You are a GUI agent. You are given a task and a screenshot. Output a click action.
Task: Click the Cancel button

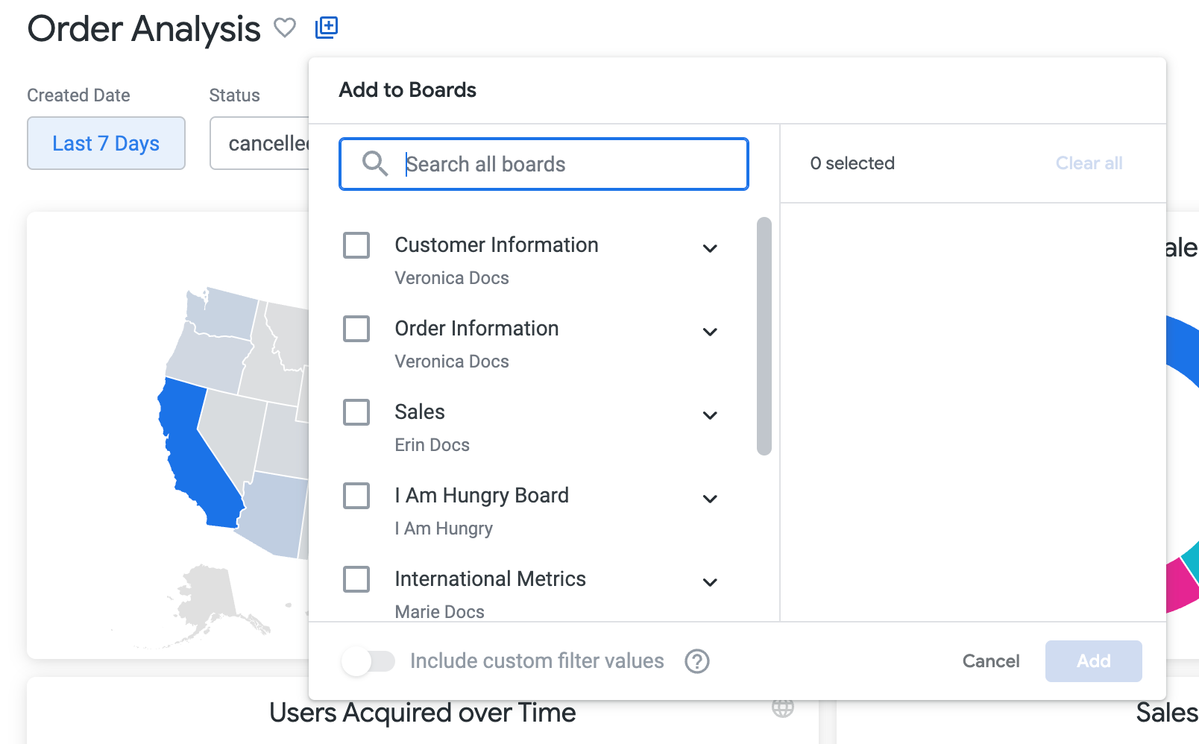point(990,661)
